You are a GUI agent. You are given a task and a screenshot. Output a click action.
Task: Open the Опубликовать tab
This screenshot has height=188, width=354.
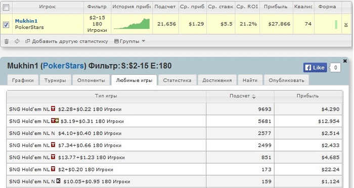pos(286,80)
